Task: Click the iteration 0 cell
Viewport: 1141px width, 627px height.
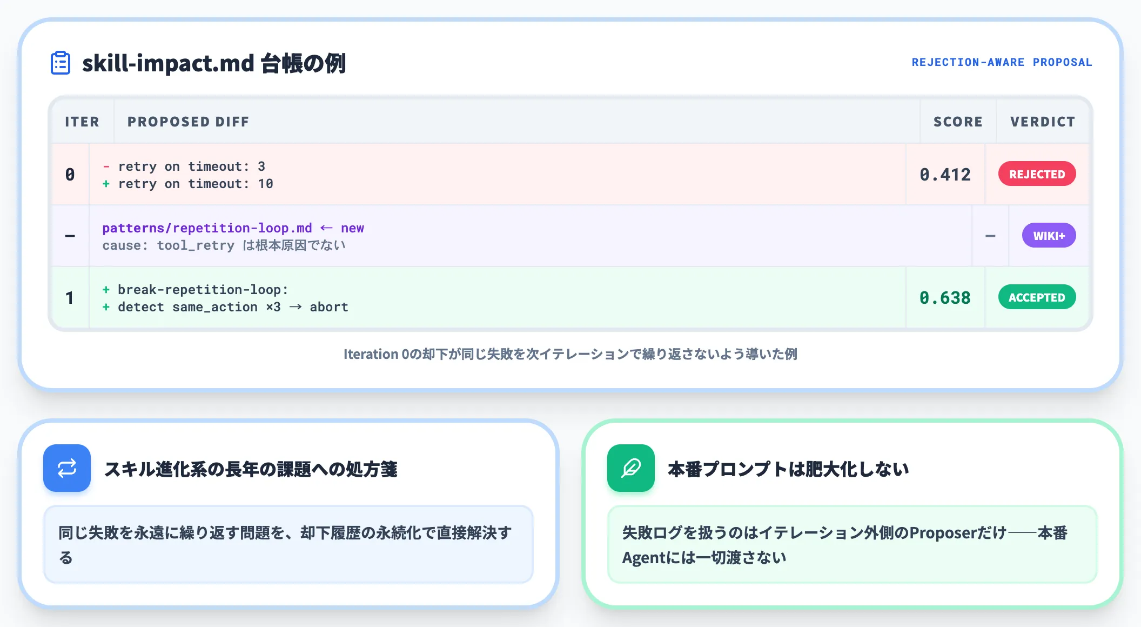Action: point(70,174)
